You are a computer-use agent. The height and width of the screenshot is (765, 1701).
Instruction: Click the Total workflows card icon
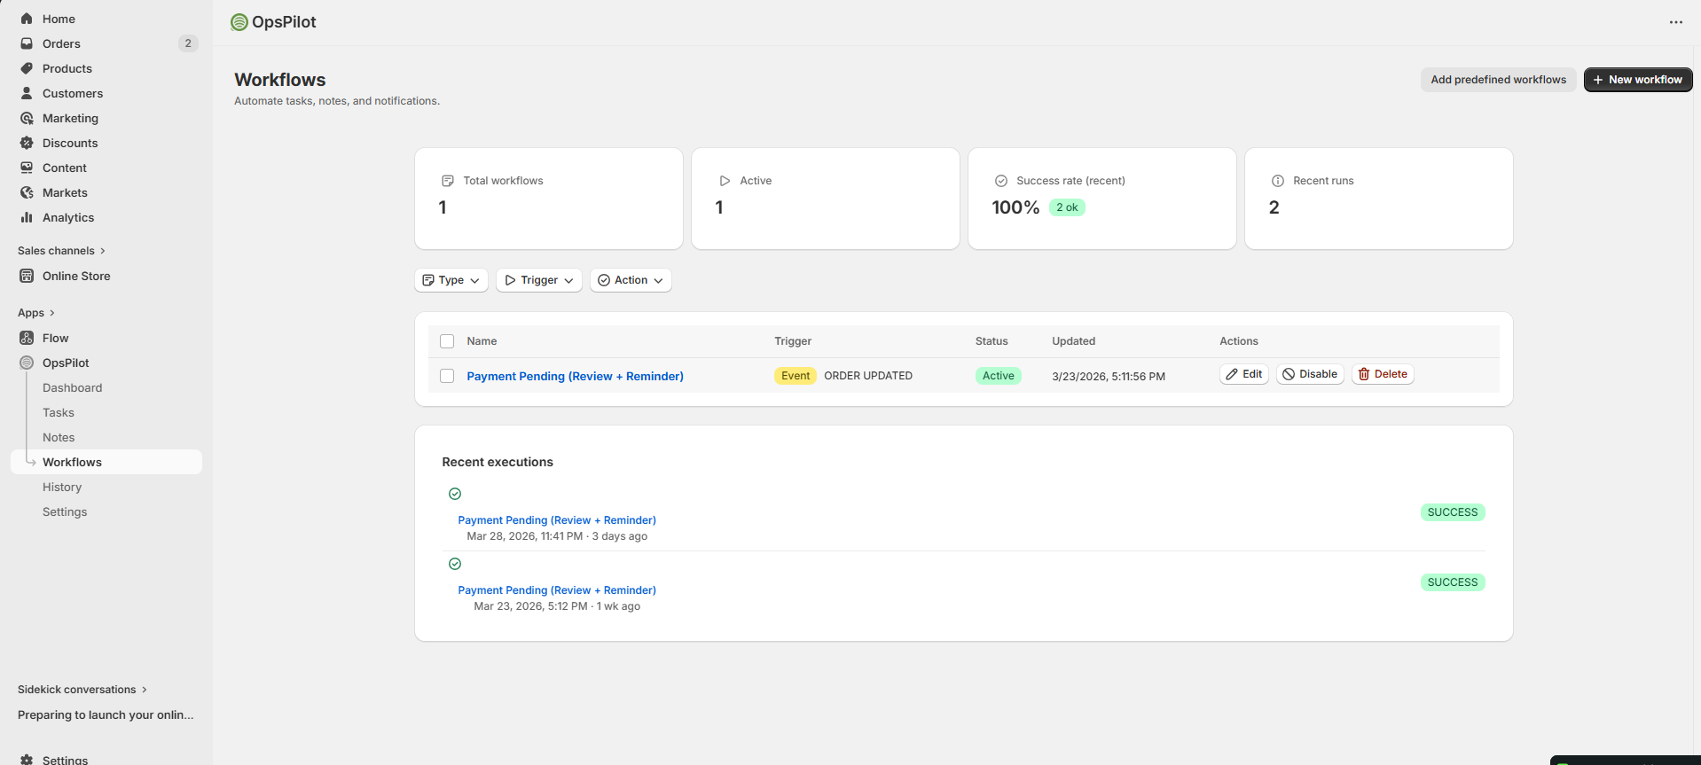pyautogui.click(x=448, y=181)
